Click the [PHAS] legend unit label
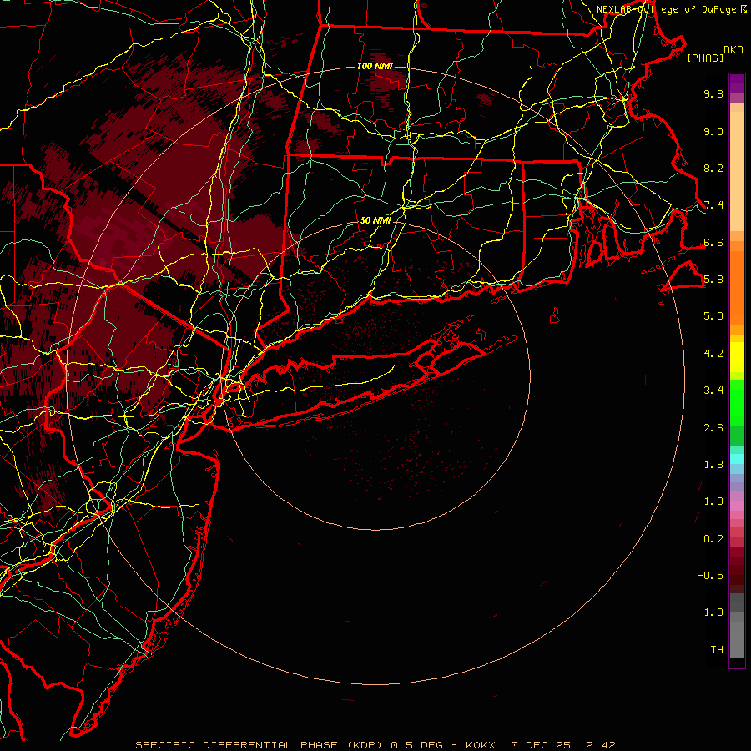 705,58
